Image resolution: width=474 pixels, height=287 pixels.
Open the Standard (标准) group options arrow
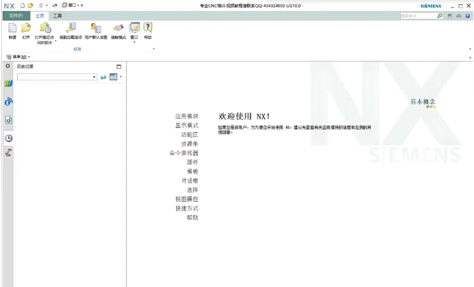(x=154, y=49)
